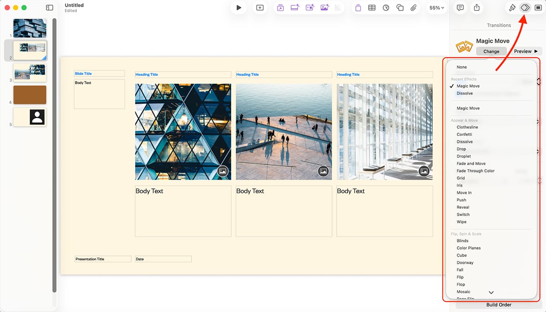Set transition to None
546x312 pixels.
(x=461, y=67)
